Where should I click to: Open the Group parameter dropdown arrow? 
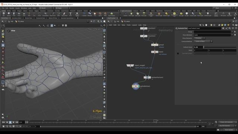pyautogui.click(x=232, y=32)
